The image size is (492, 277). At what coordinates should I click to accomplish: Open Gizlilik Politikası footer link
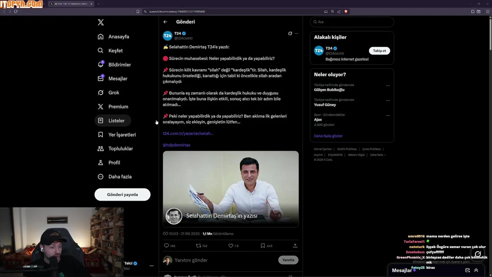(x=347, y=149)
